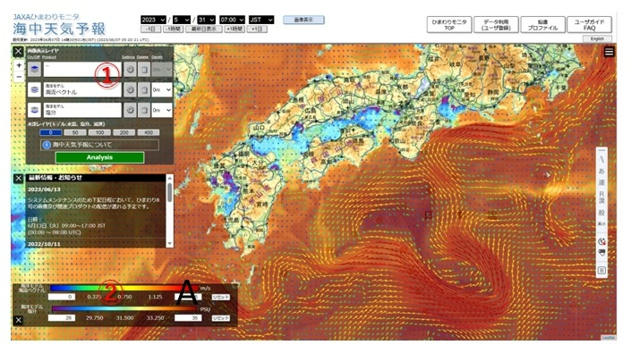The image size is (631, 345).
Task: Select the 100 depth layer button
Action: [x=99, y=132]
